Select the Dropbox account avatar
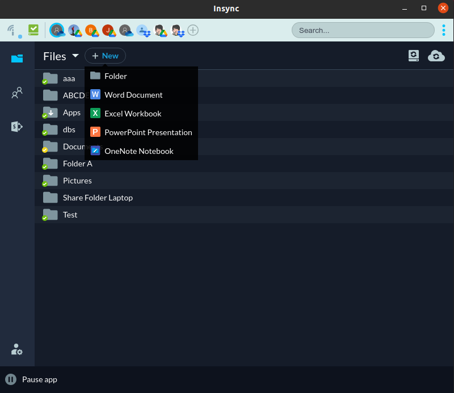The image size is (454, 393). point(144,30)
